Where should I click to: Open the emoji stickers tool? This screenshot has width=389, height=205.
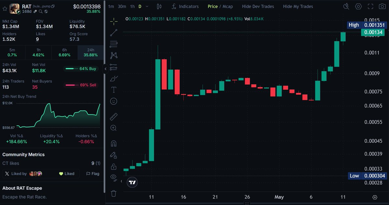[x=113, y=101]
